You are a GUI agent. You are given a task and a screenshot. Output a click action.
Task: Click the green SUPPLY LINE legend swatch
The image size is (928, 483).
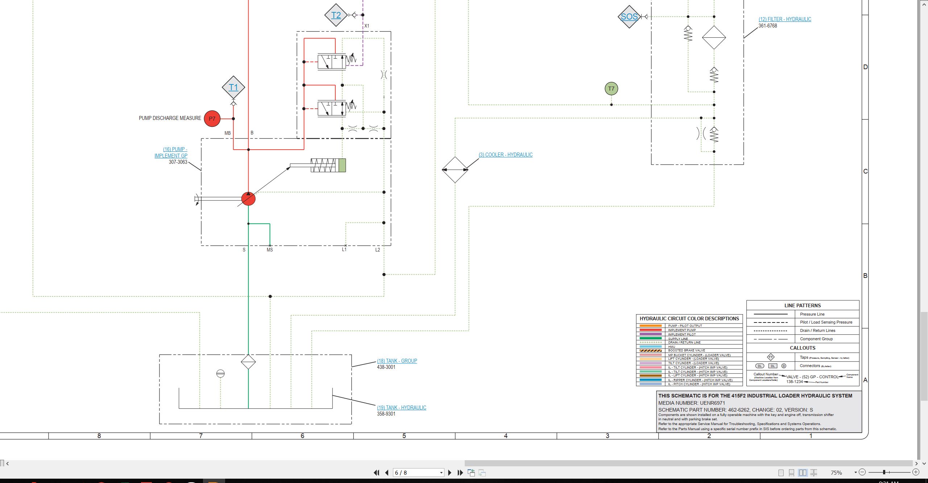coord(651,338)
